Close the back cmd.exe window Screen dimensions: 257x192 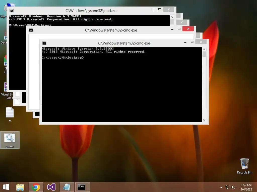click(x=168, y=9)
